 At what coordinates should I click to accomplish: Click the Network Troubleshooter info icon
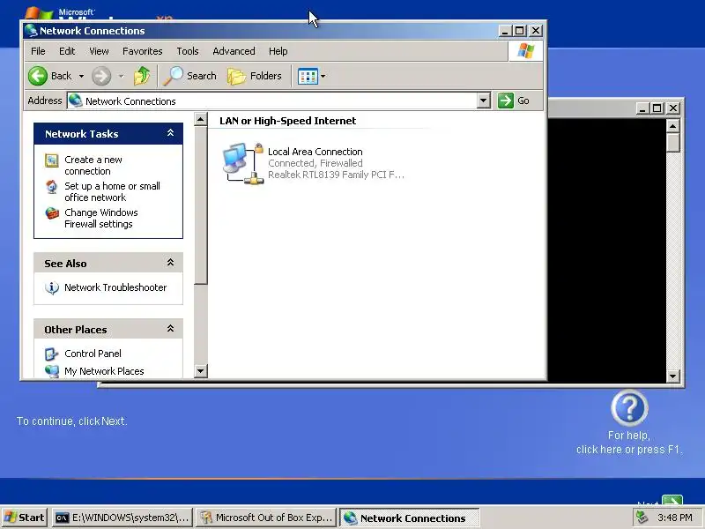pos(52,287)
